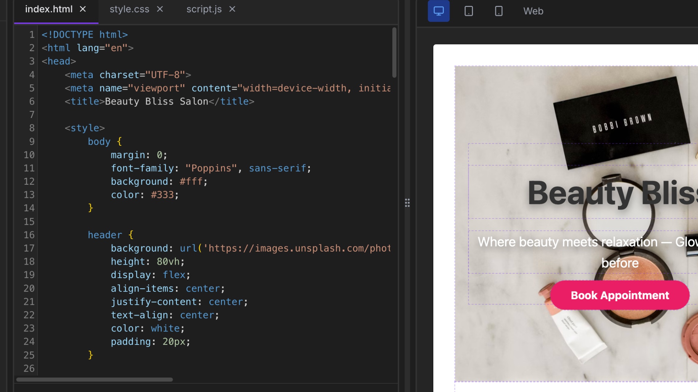Close the index.html tab
The width and height of the screenshot is (698, 392).
pyautogui.click(x=83, y=9)
